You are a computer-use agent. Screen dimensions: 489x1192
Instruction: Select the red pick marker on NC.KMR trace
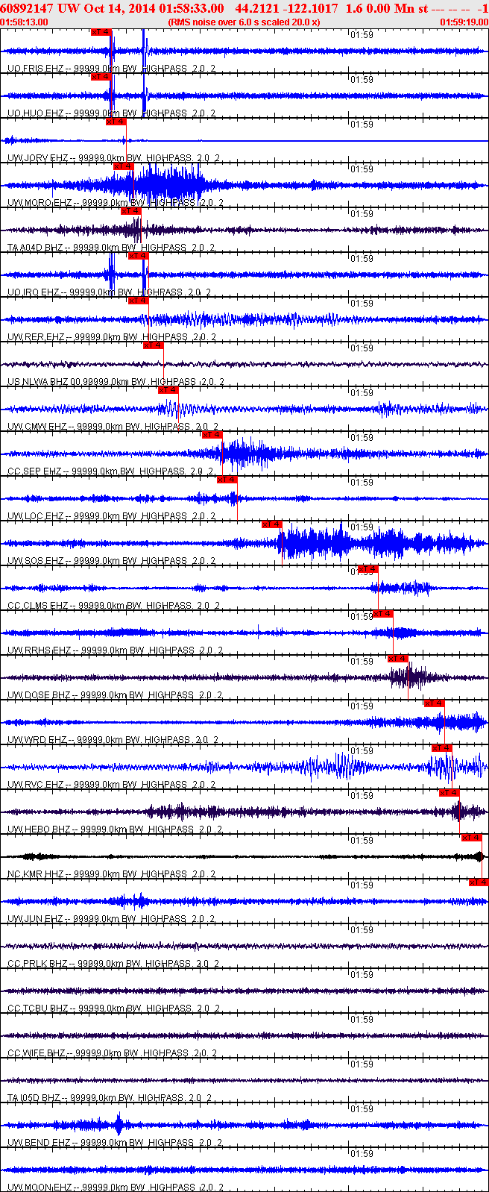click(x=472, y=838)
